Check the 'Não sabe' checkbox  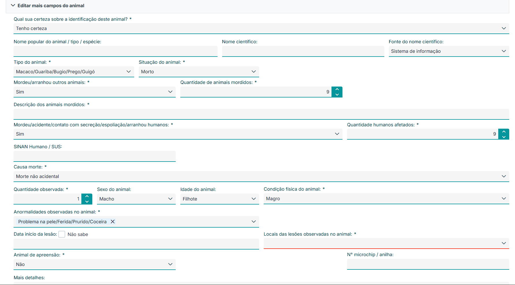62,234
